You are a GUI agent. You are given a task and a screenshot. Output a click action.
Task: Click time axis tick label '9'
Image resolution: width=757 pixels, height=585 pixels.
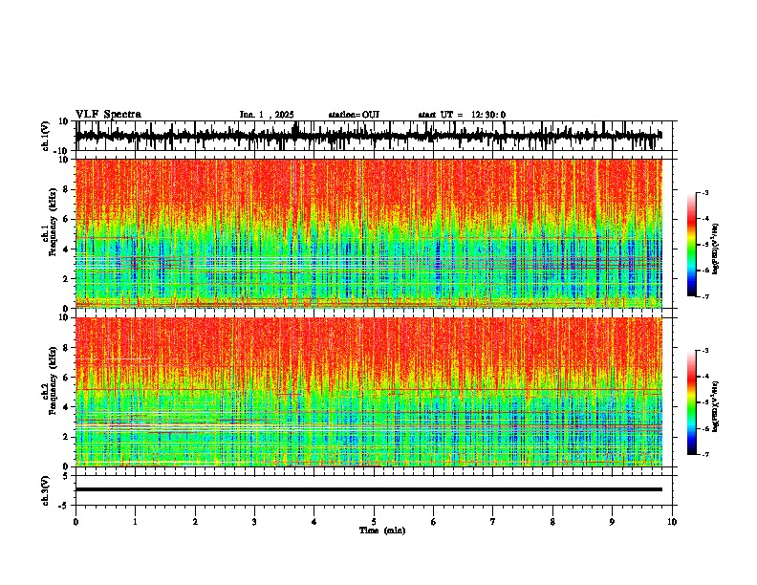612,522
